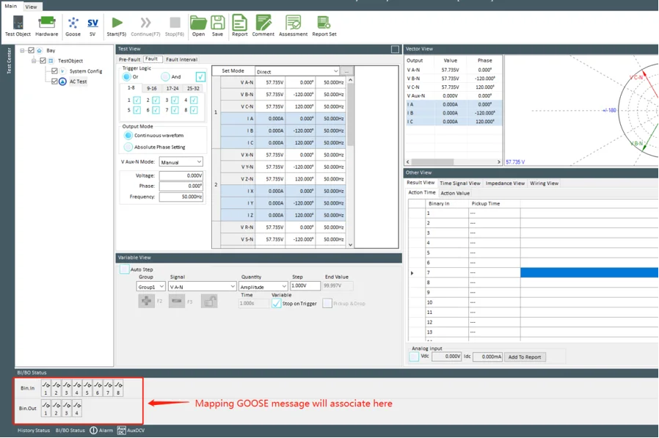
Task: Click right arrow of Vector View scrollbar
Action: point(499,162)
